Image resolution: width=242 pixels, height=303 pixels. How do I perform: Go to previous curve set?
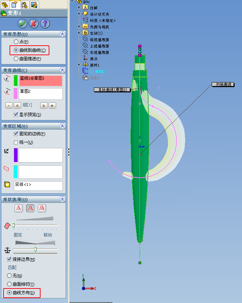click(17, 105)
